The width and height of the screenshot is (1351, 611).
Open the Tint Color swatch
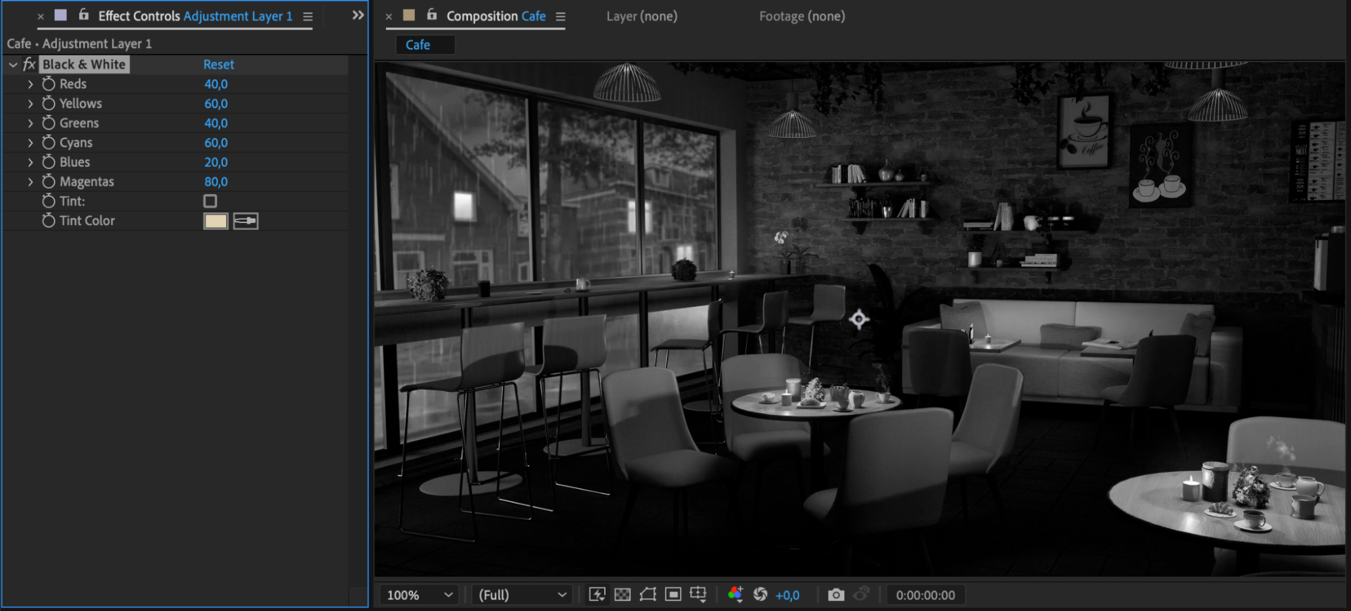(216, 221)
